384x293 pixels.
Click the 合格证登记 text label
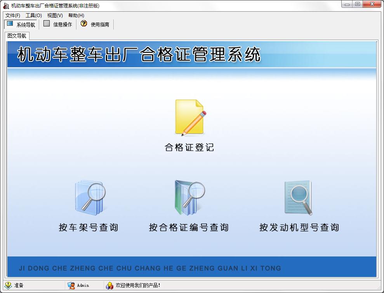(189, 148)
